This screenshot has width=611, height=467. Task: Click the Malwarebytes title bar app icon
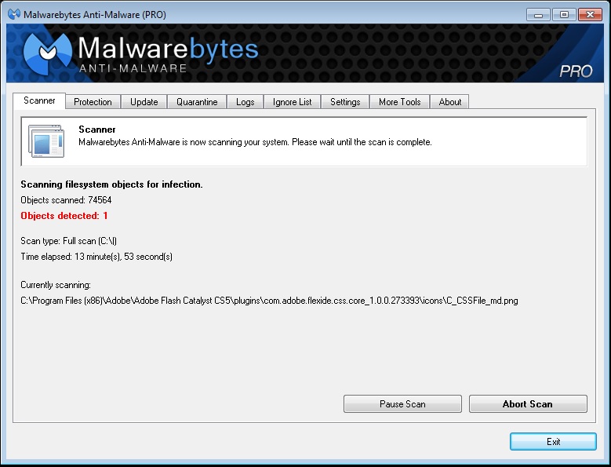(13, 14)
